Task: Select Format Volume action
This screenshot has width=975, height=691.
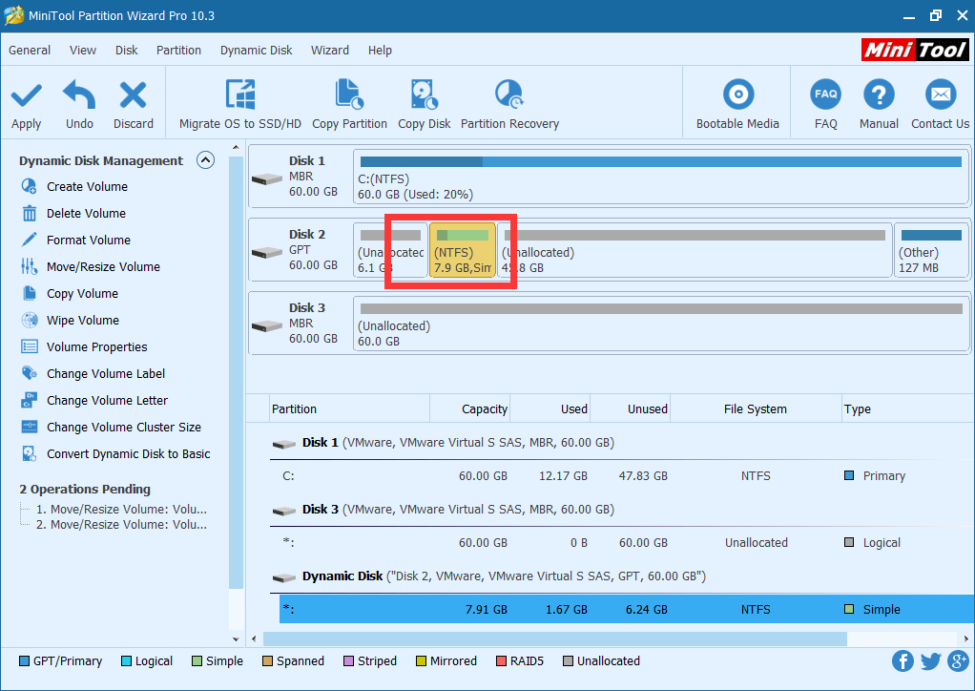Action: pyautogui.click(x=89, y=241)
